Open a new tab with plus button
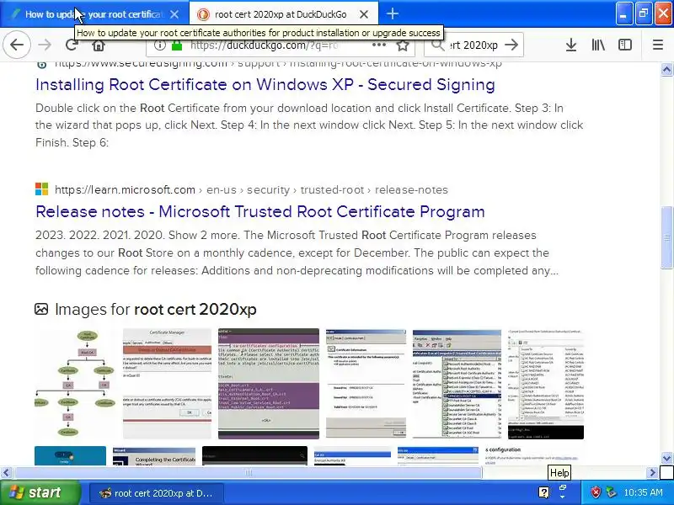This screenshot has width=674, height=505. coord(392,14)
